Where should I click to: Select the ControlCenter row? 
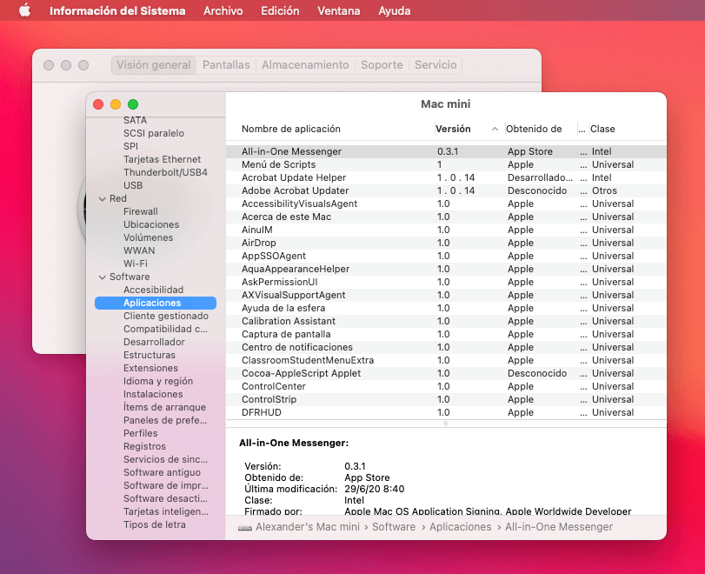[x=446, y=386]
